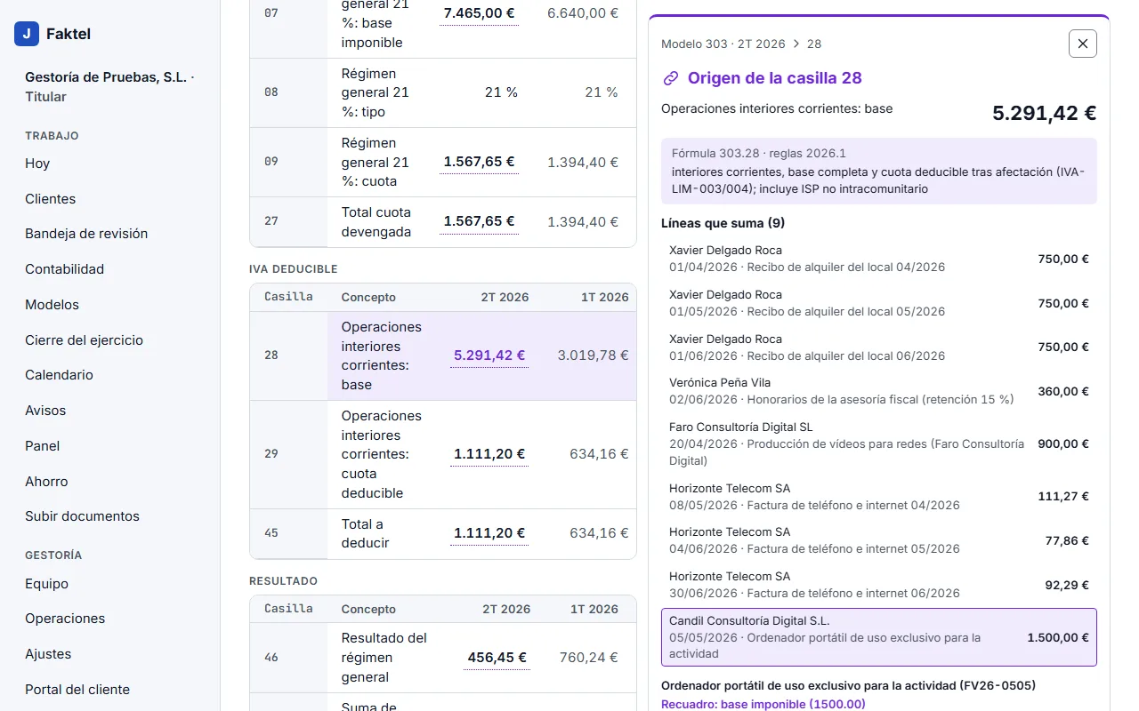1139x711 pixels.
Task: Open the Modelos section
Action: [52, 305]
